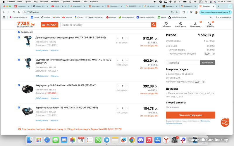Image resolution: width=234 pixels, height=146 pixels.
Task: Click the На благотворительность amount field
Action: tap(198, 82)
